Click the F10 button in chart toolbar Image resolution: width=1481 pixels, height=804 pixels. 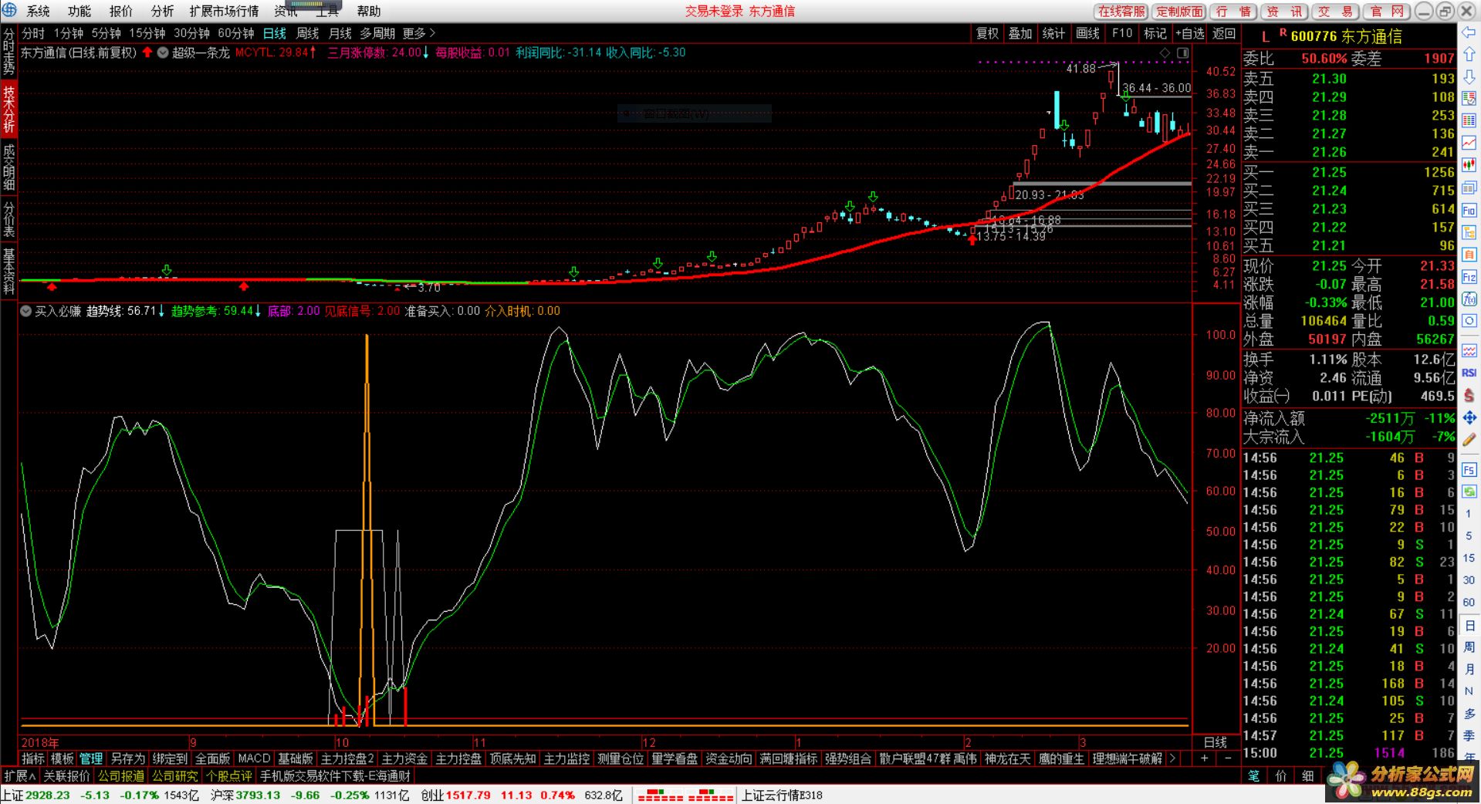coord(1122,33)
